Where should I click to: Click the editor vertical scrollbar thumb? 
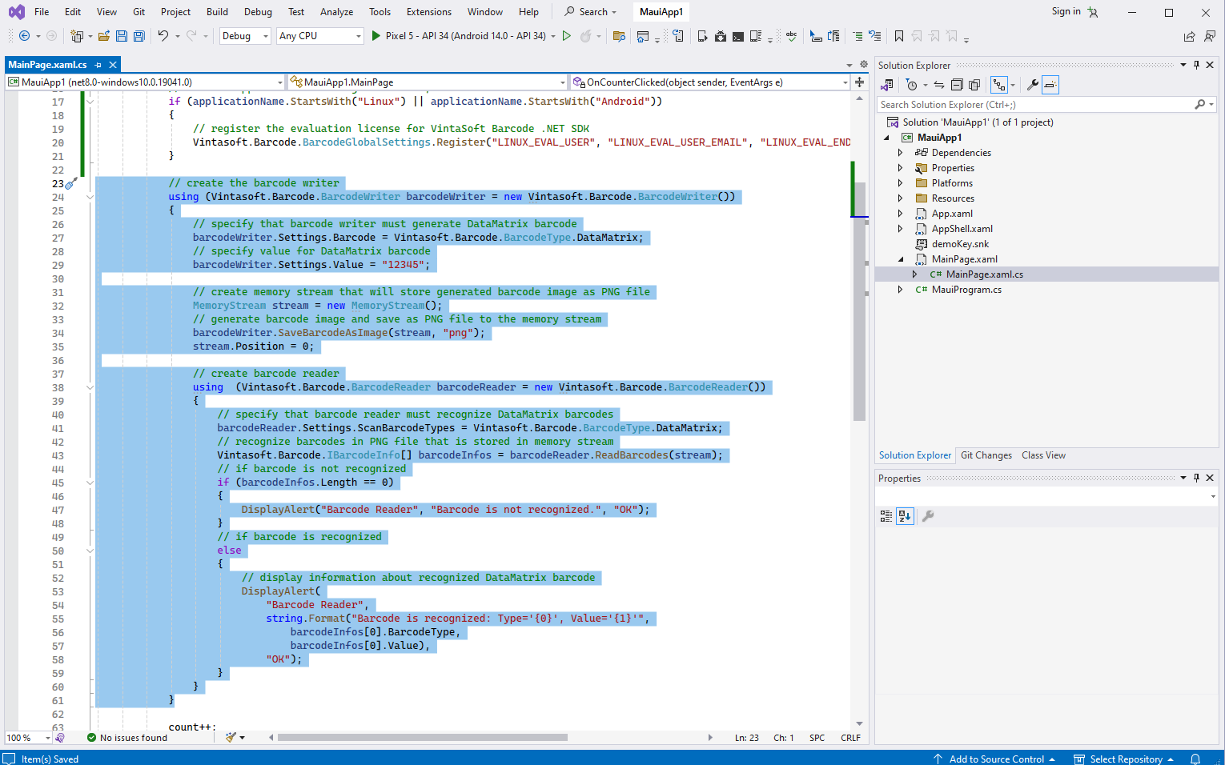[x=859, y=302]
